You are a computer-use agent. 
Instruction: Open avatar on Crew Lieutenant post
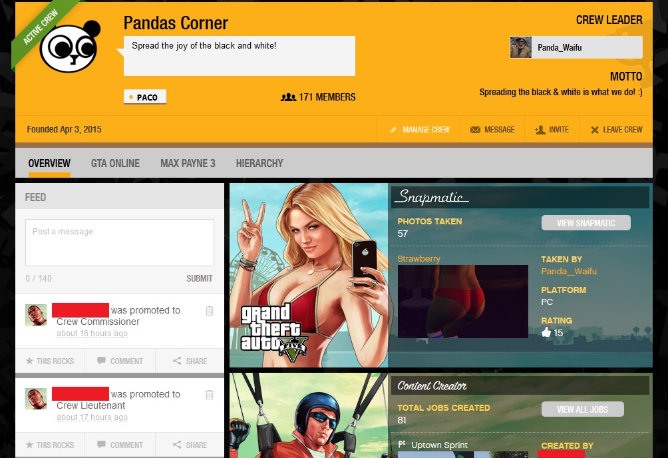(36, 399)
